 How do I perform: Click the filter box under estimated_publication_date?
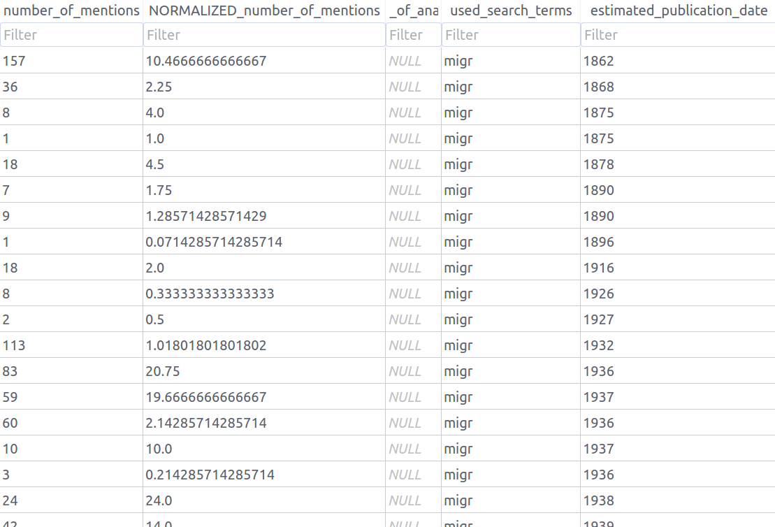point(678,35)
